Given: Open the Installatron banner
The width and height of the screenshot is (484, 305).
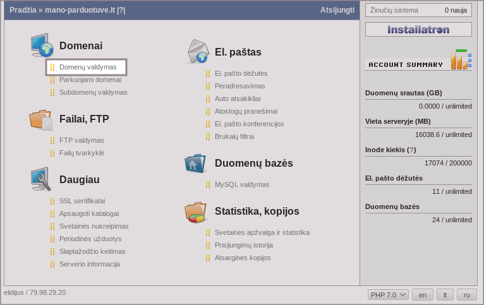Looking at the screenshot, I should [x=418, y=30].
